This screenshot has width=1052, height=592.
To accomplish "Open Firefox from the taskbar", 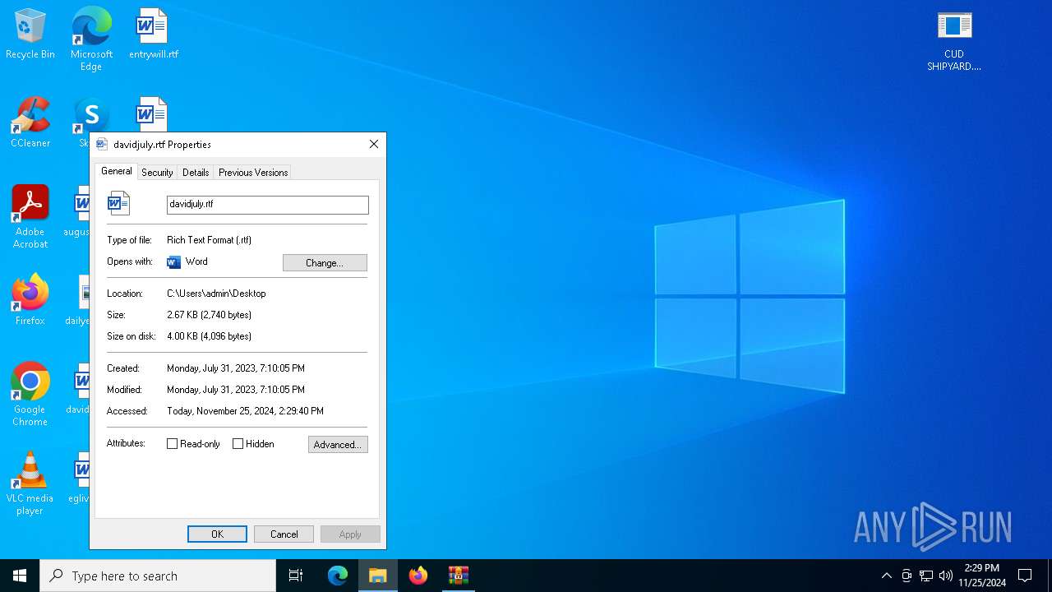I will [x=418, y=576].
